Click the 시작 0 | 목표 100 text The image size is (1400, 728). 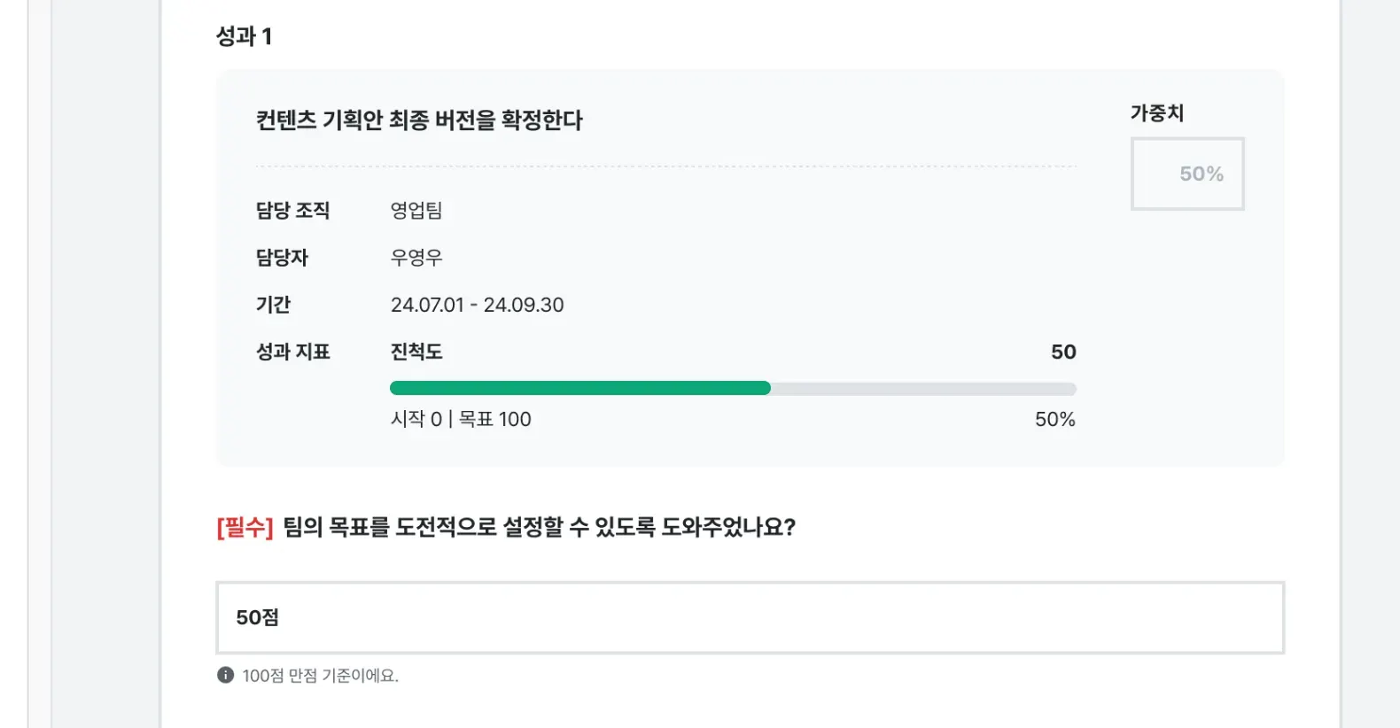pos(461,419)
